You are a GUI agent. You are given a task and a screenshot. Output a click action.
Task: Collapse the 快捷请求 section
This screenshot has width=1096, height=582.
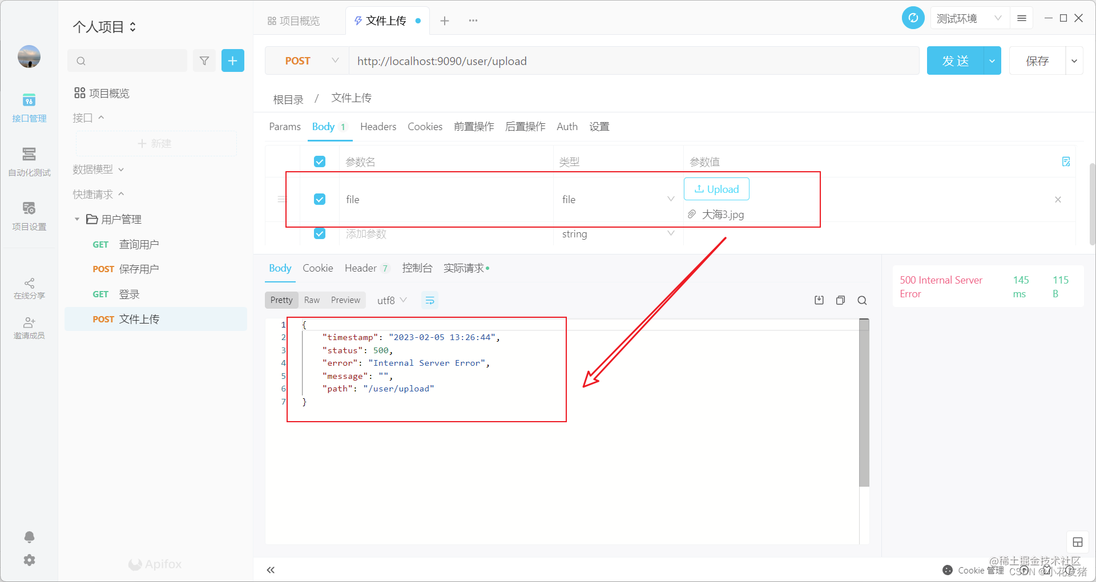(x=98, y=195)
